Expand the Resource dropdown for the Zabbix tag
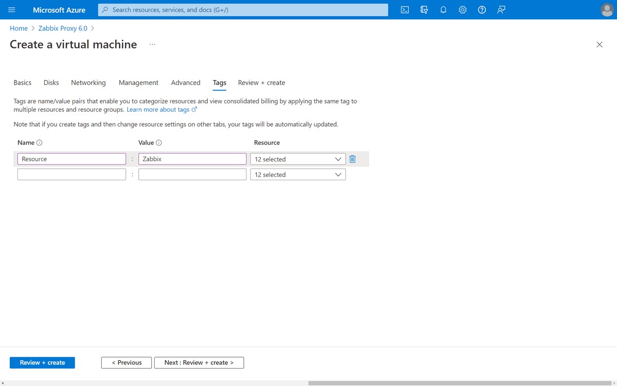Viewport: 617px width, 386px height. pos(298,159)
